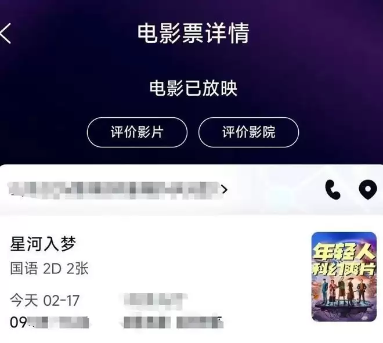Tap the white cinema info card header
Image resolution: width=383 pixels, height=343 pixels.
[191, 190]
